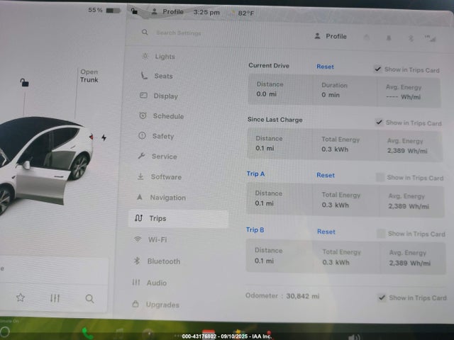Click the search magnifier icon in settings
The width and height of the screenshot is (454, 340).
[145, 32]
